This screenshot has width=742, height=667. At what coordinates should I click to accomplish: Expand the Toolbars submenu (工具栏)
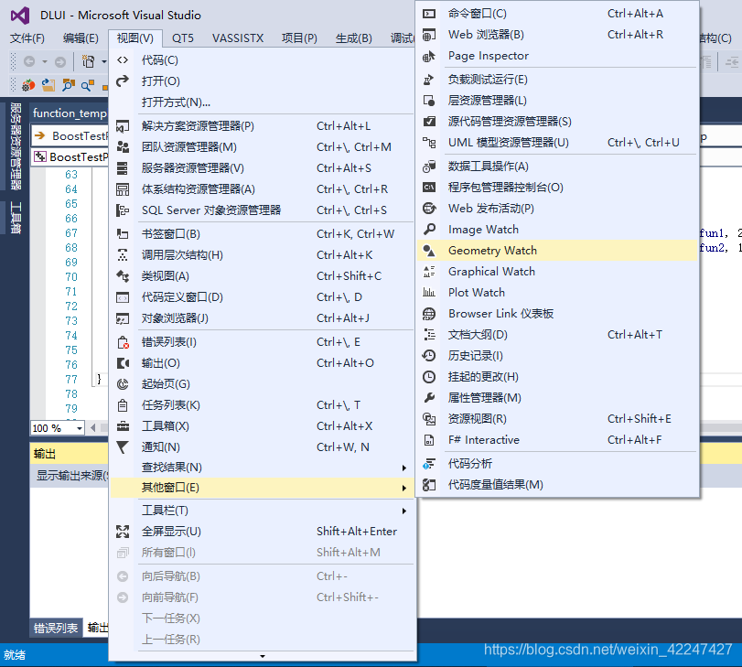(404, 511)
